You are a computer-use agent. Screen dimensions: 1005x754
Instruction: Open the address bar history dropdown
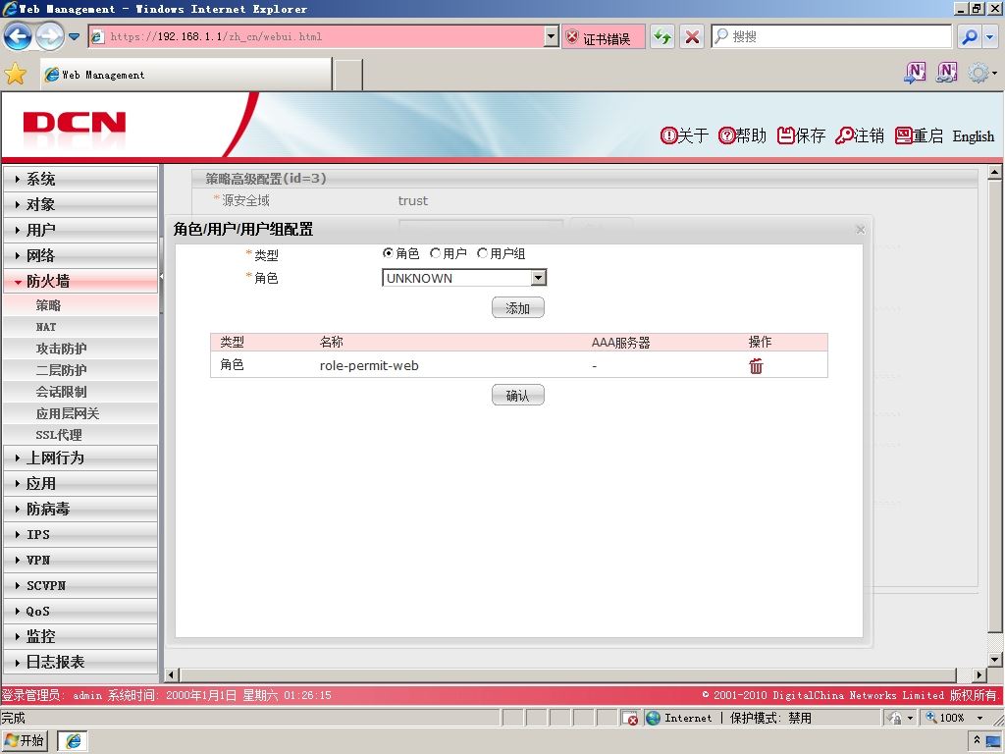(552, 36)
